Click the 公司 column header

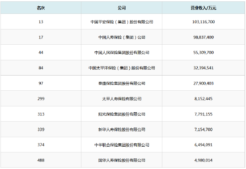point(122,8)
